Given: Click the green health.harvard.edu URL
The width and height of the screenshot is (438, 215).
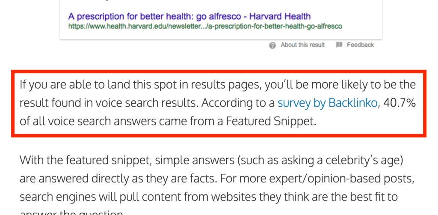Looking at the screenshot, I should [205, 26].
